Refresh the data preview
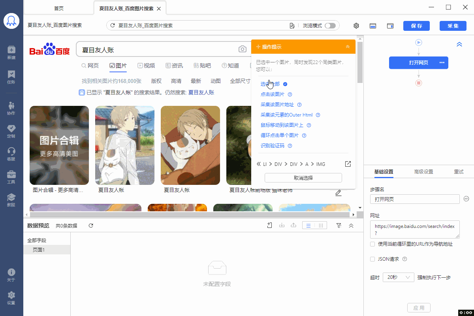 tap(91, 226)
